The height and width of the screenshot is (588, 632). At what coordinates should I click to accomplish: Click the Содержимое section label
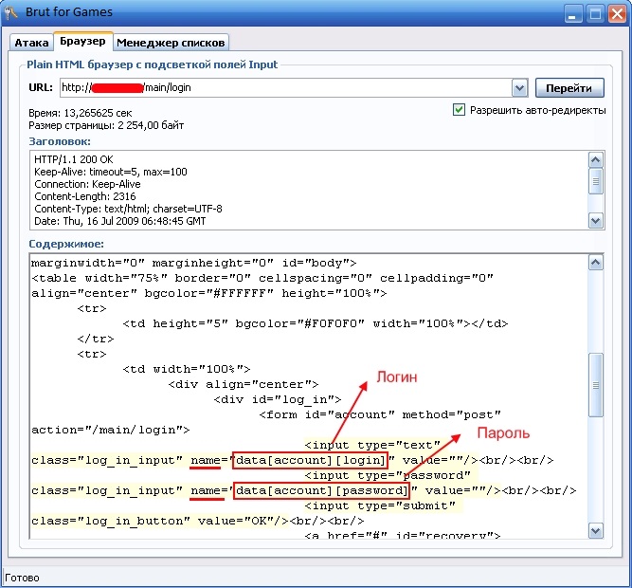(66, 244)
